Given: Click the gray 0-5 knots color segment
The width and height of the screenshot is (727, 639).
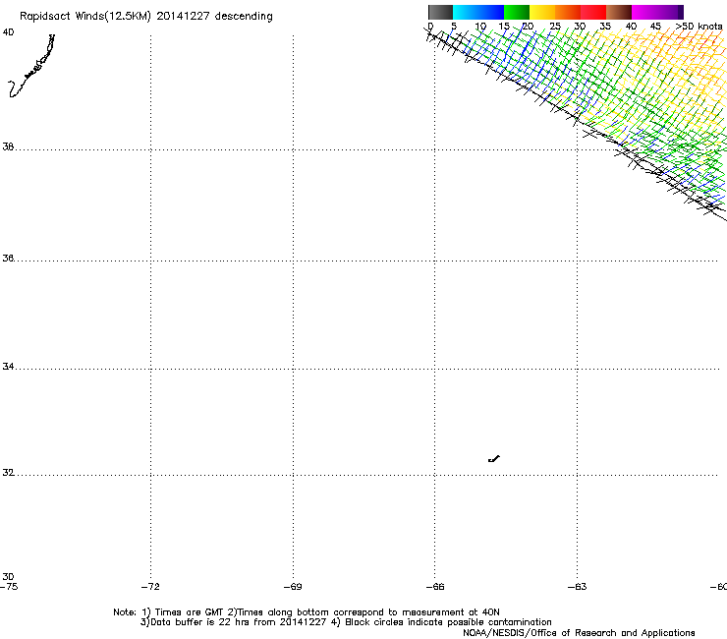Looking at the screenshot, I should click(440, 12).
